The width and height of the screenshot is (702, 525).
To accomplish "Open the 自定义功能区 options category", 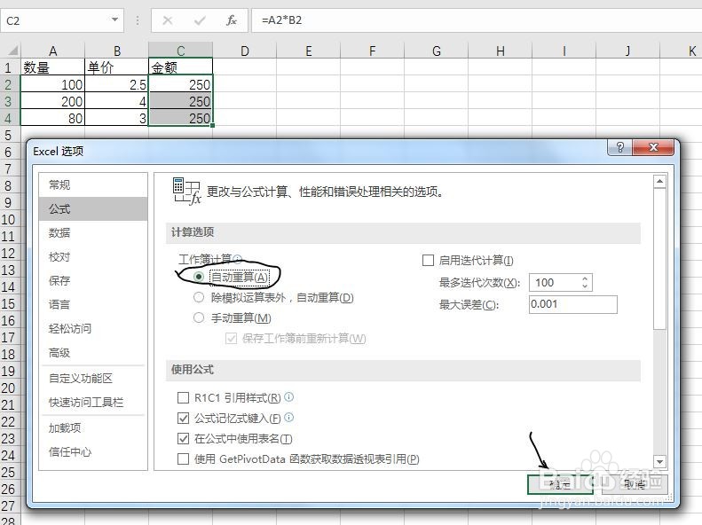I will coord(93,379).
